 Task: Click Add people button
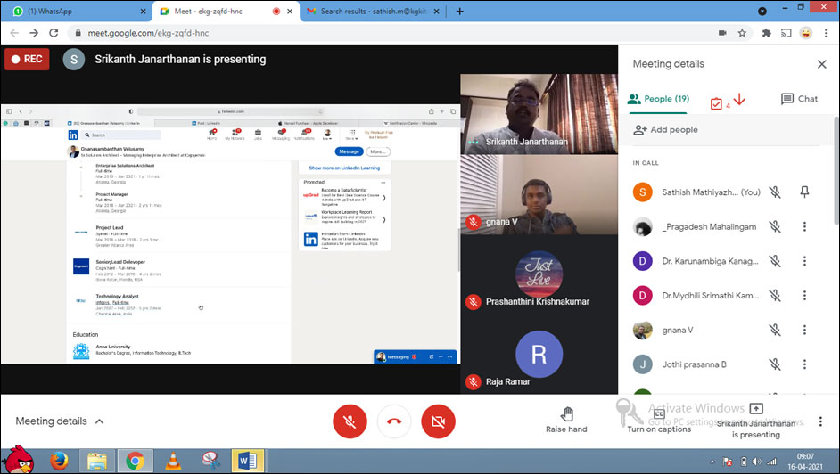point(665,129)
